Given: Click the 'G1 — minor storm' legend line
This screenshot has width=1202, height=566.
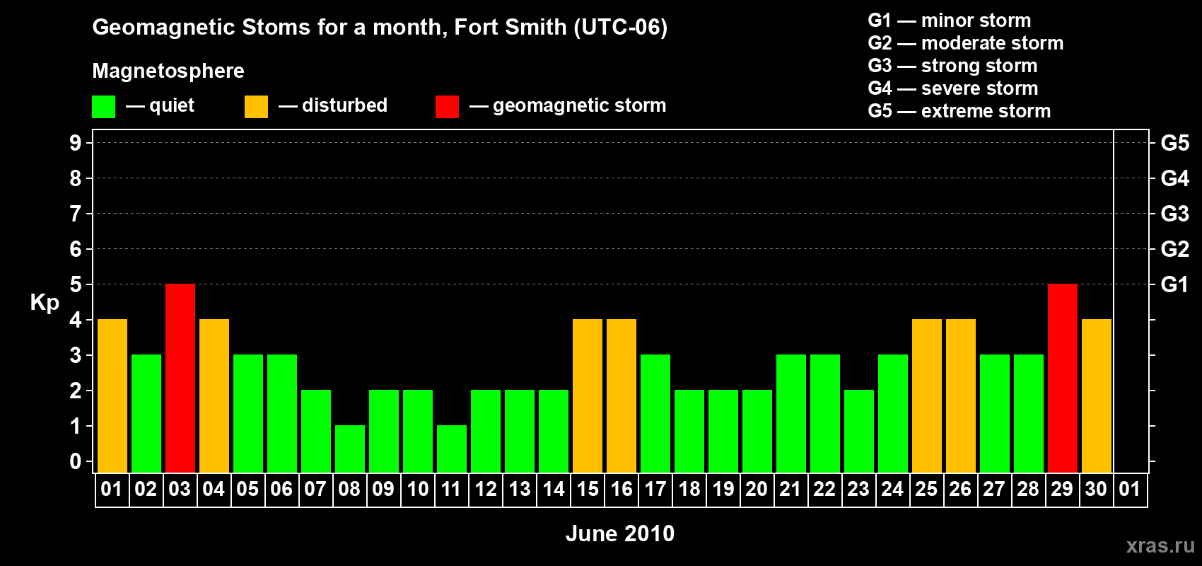Looking at the screenshot, I should click(950, 21).
